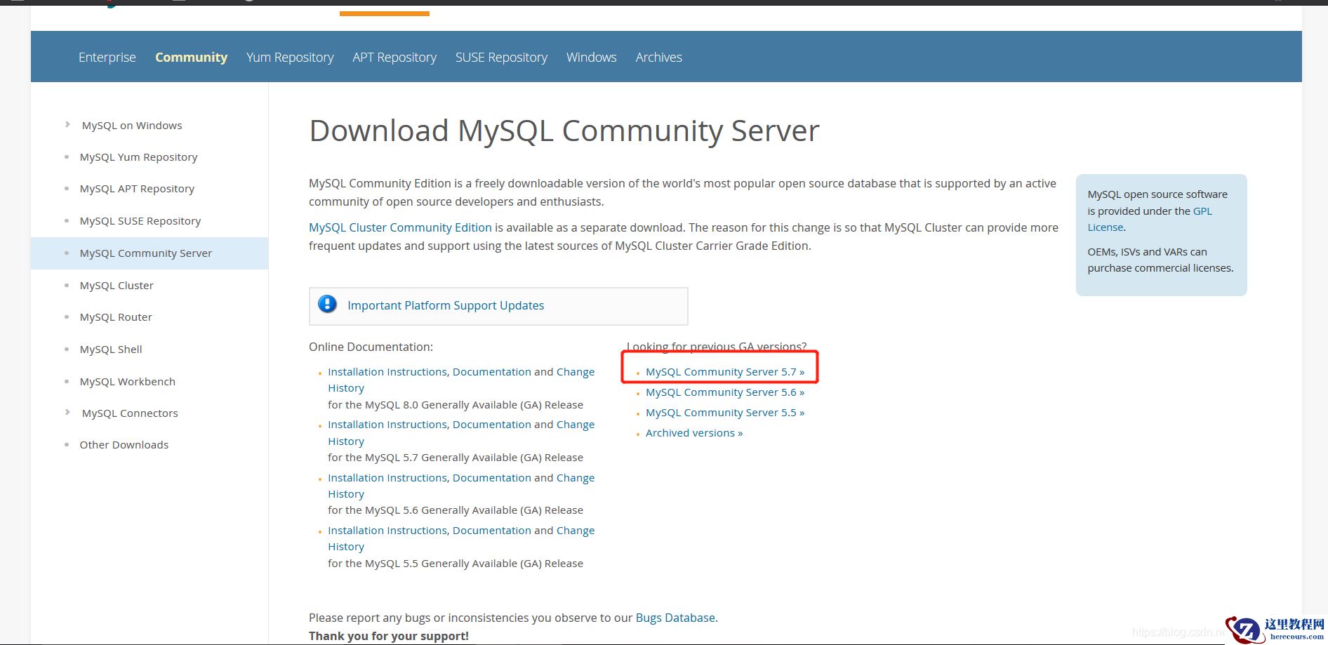Click Important Platform Support Updates link
The width and height of the screenshot is (1328, 645).
pos(446,305)
